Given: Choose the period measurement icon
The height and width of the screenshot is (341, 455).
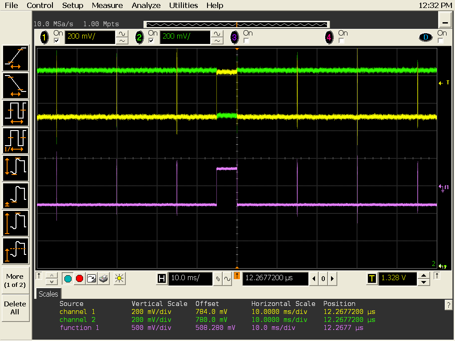Looking at the screenshot, I should [x=16, y=113].
